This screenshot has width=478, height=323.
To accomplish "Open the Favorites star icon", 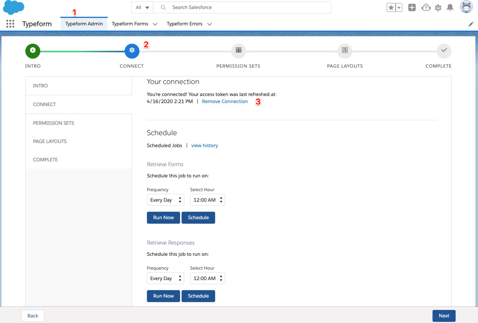I will 391,7.
